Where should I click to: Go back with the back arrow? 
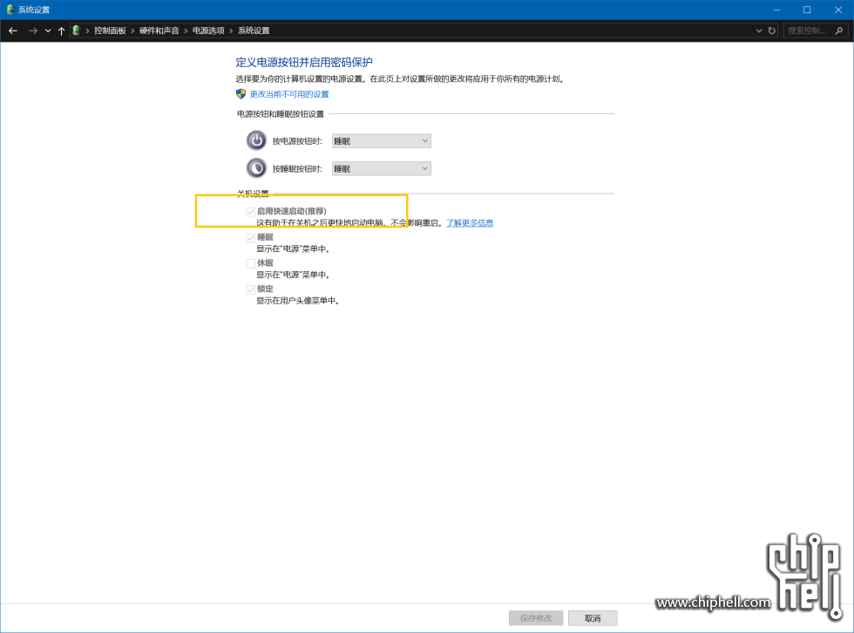13,31
